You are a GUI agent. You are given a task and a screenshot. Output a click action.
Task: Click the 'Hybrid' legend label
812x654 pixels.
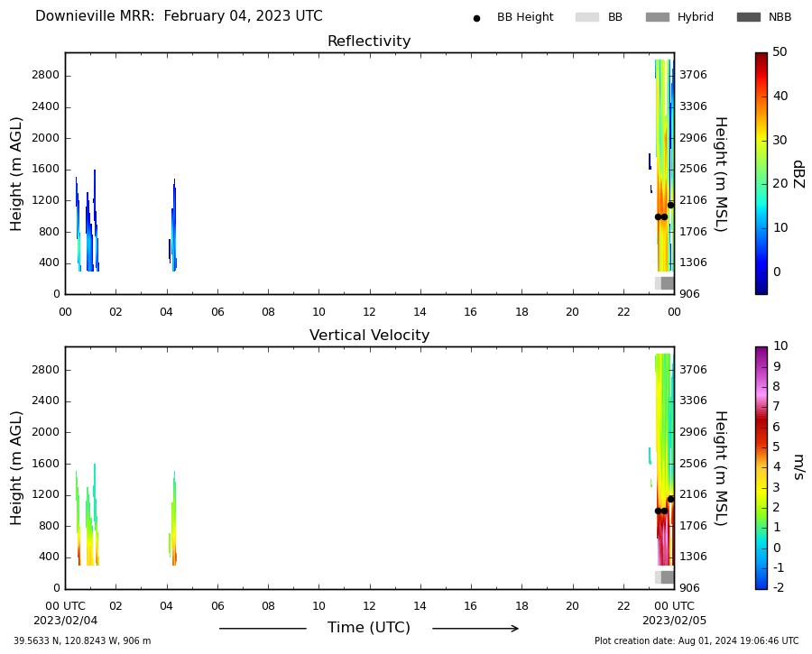[695, 17]
